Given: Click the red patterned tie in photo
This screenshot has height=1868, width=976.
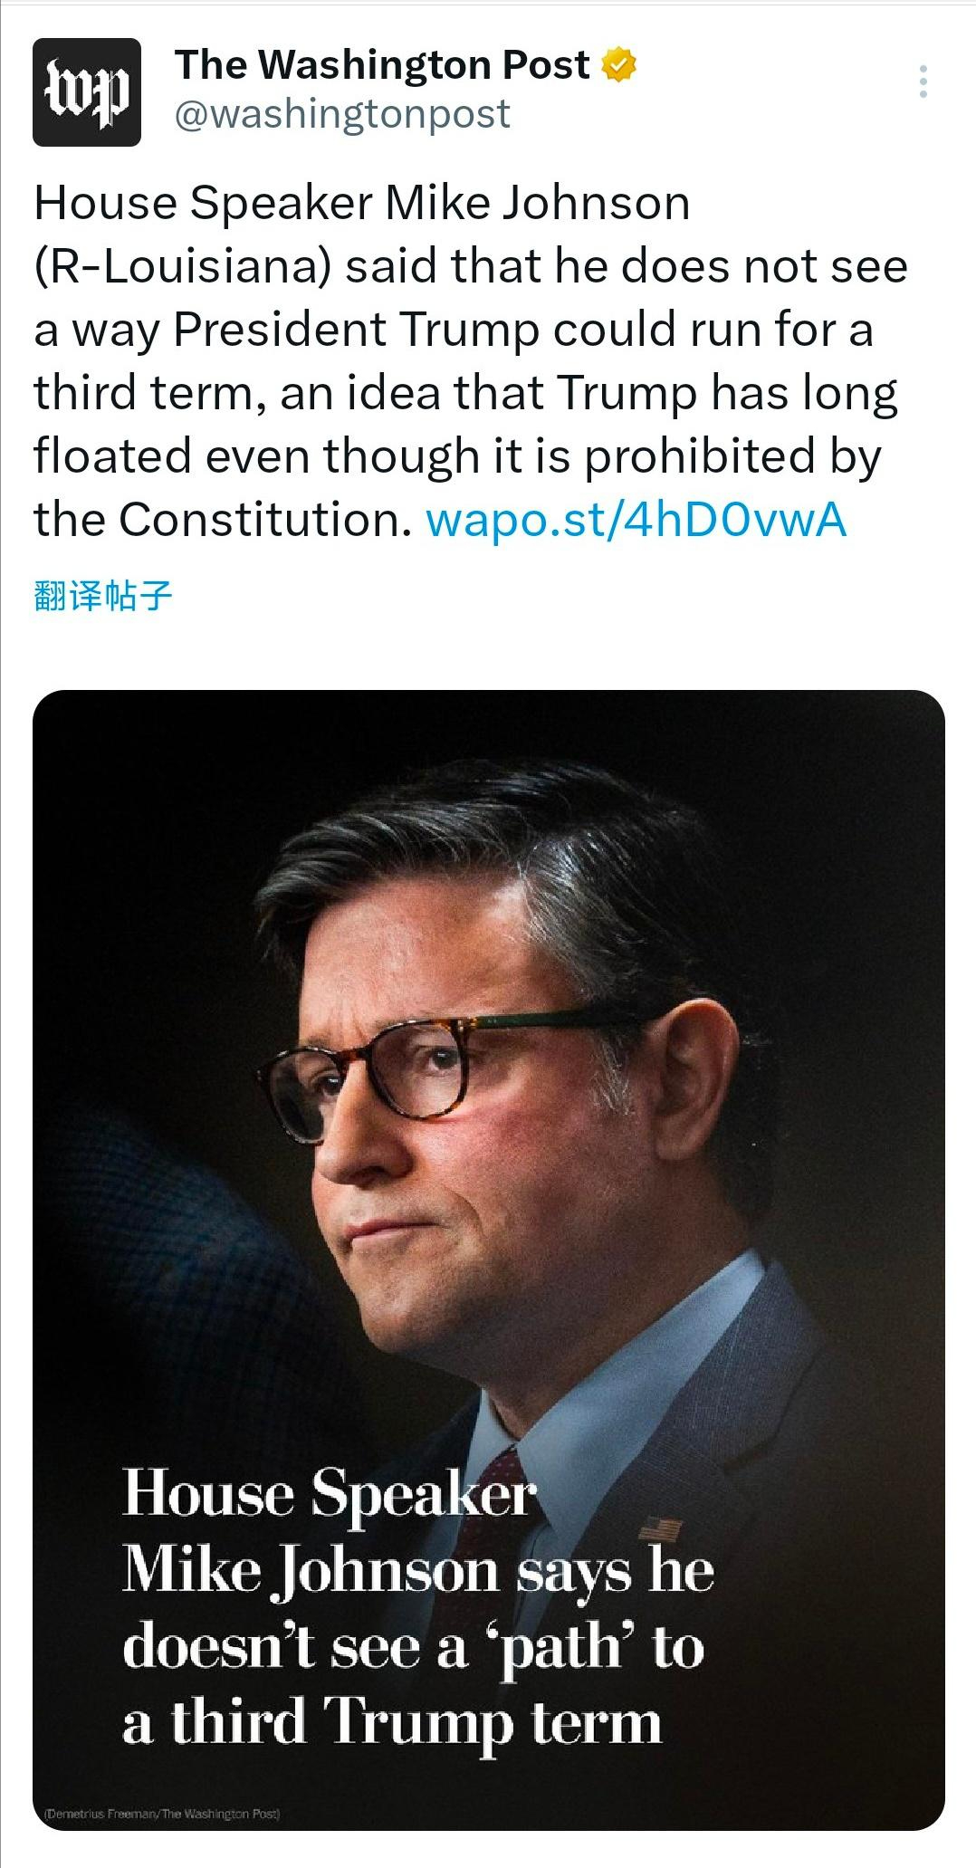Looking at the screenshot, I should click(500, 1530).
